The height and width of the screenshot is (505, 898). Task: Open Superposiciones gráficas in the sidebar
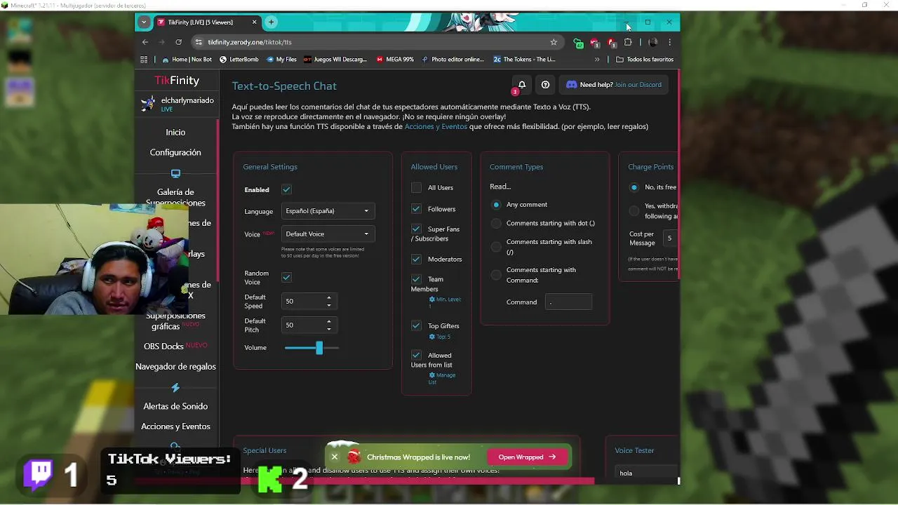coord(175,321)
